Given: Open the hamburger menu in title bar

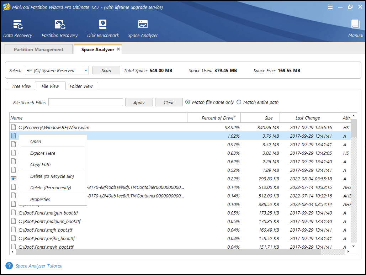Looking at the screenshot, I should tap(330, 6).
